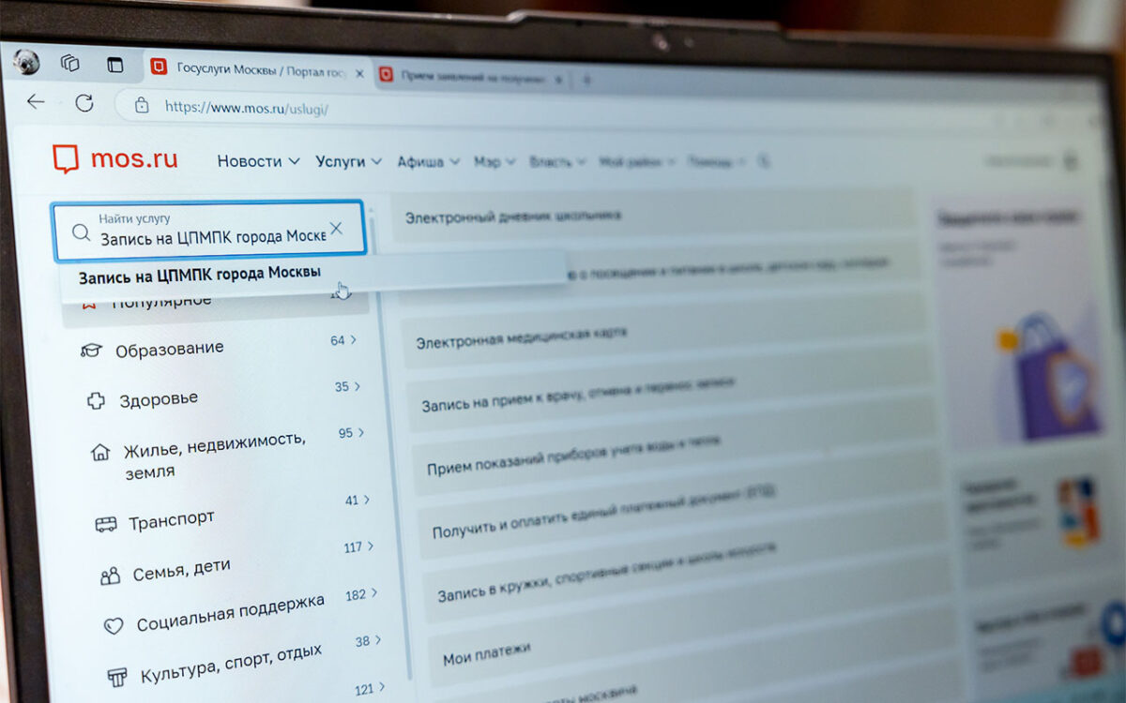Click the site padlock icon in address bar
Viewport: 1126px width, 703px height.
(142, 105)
